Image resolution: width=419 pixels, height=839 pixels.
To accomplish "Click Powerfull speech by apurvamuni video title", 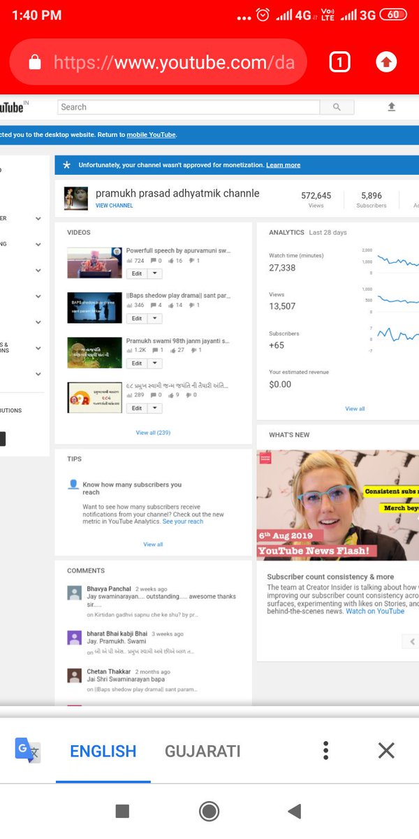I will coord(178,250).
